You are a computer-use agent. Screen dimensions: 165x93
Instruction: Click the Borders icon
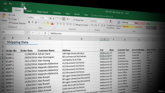pos(42,23)
